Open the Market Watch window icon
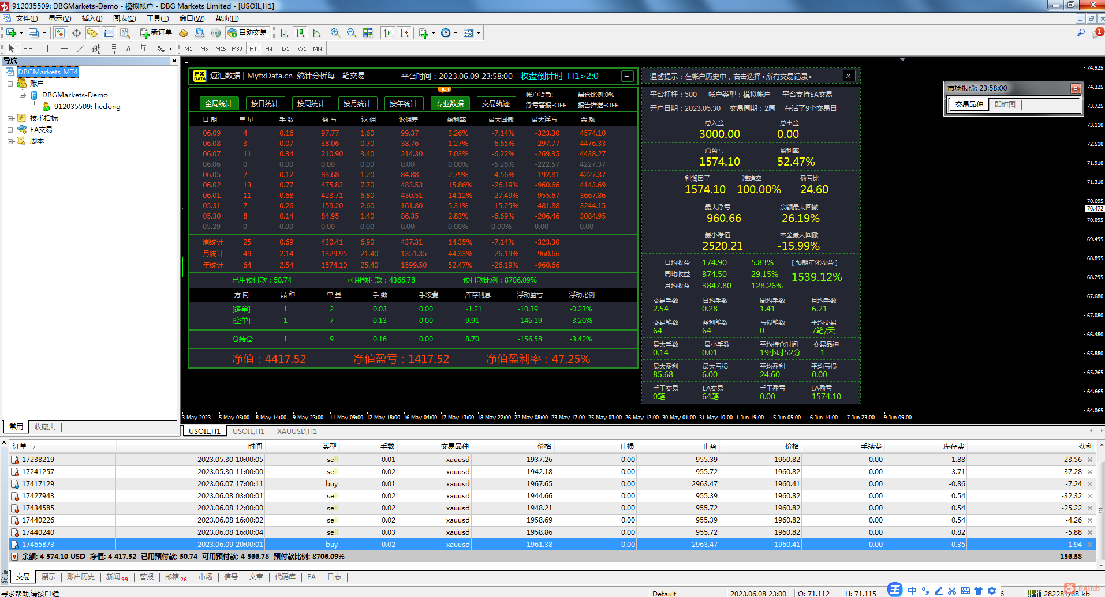The height and width of the screenshot is (597, 1105). coord(60,33)
